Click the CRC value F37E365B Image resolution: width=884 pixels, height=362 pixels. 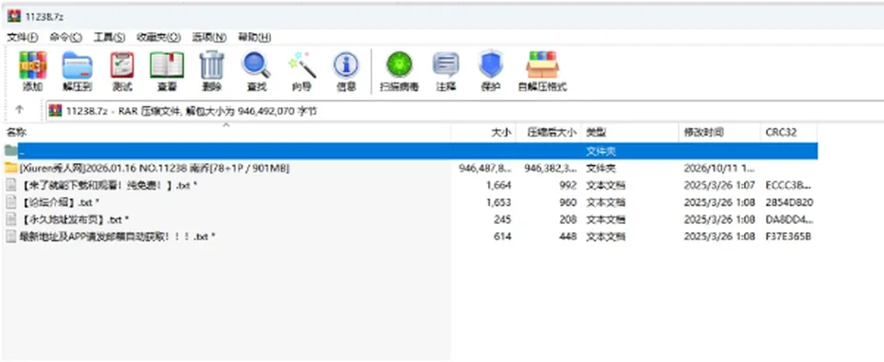[789, 236]
